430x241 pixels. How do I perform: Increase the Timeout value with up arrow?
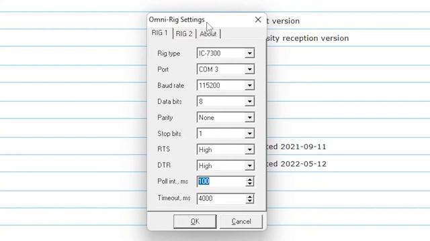[x=249, y=196]
